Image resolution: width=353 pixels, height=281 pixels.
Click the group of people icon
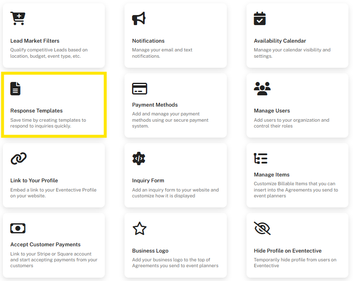(x=262, y=89)
